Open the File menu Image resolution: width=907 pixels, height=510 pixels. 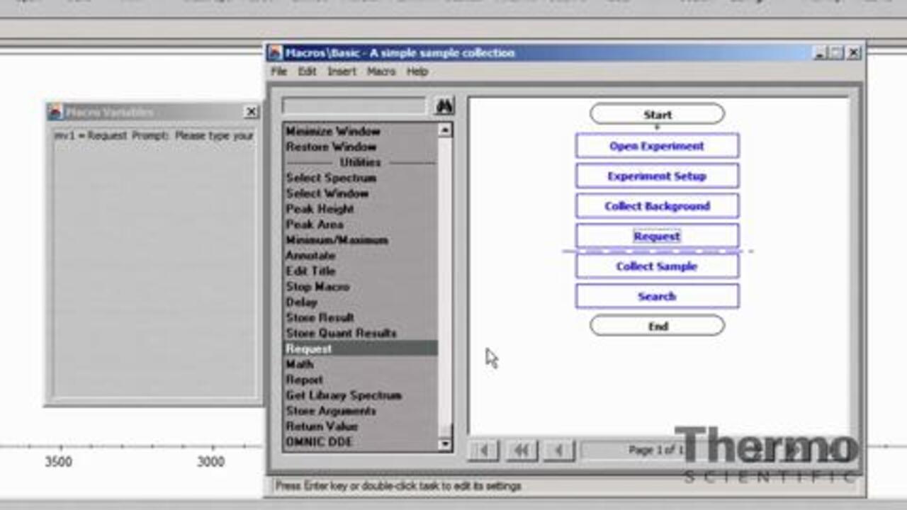click(278, 72)
